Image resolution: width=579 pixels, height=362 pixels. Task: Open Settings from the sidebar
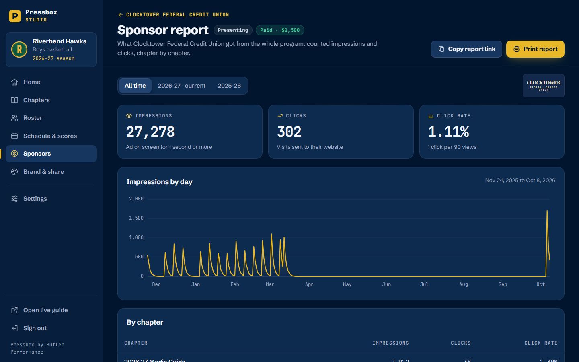tap(51, 199)
